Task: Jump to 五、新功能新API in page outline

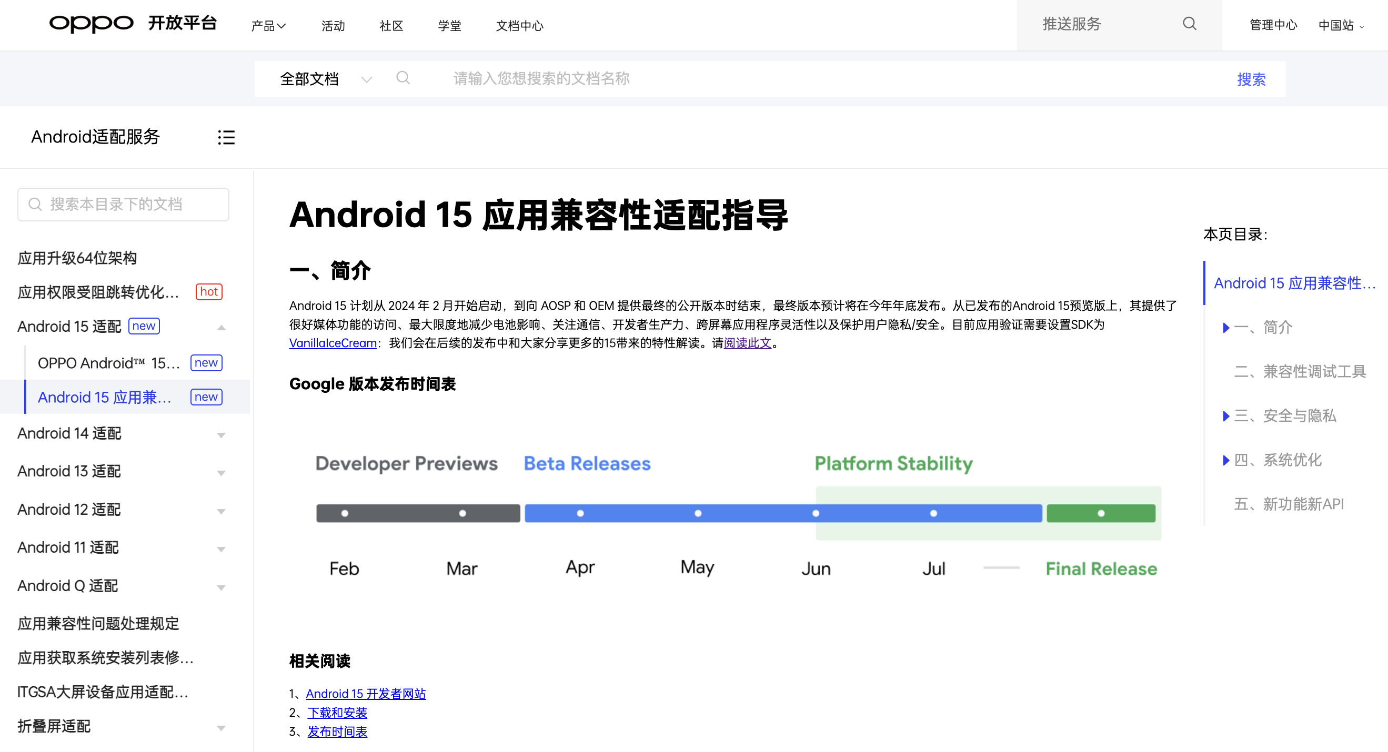Action: coord(1289,504)
